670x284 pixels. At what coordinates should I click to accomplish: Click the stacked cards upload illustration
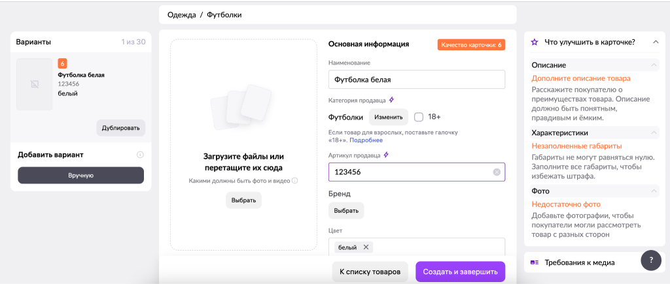241,106
